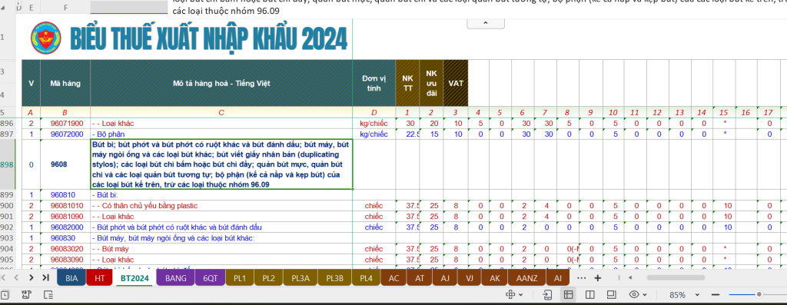
Task: Toggle the crosshair reading mode icon
Action: pos(510,294)
